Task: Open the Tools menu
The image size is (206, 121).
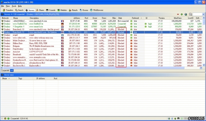Action: tap(14, 6)
